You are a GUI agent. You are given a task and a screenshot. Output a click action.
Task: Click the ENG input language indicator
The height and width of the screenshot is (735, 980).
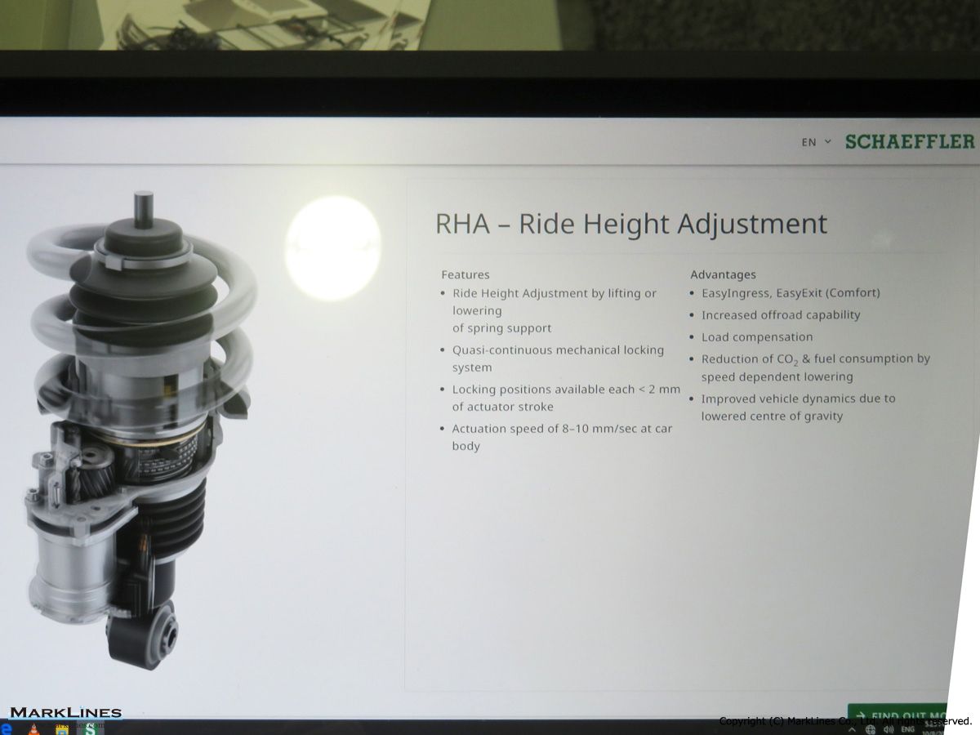tap(907, 729)
